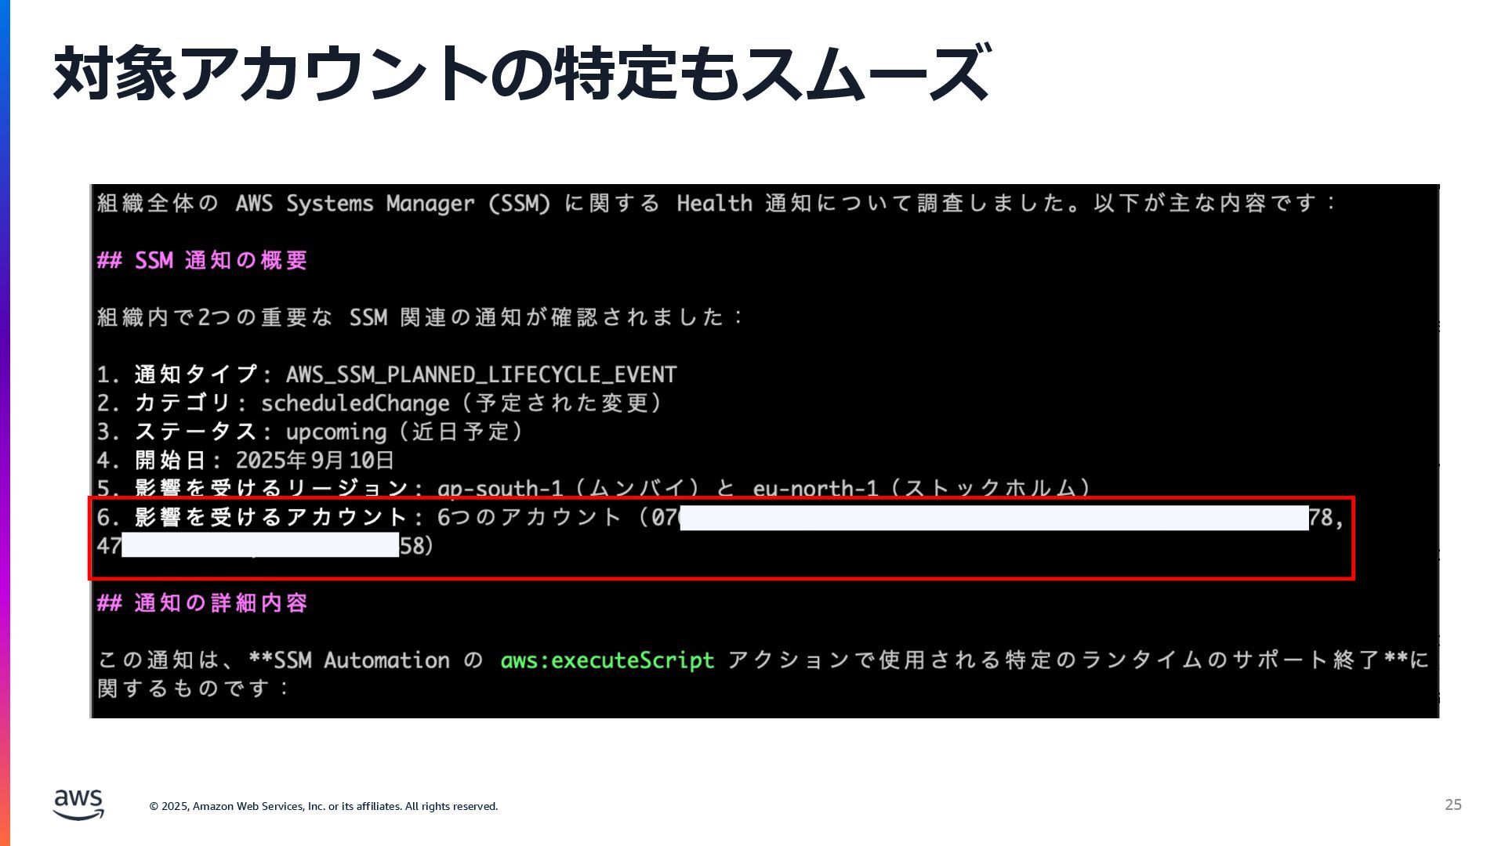Click the start date 2025年9月10日

[x=314, y=460]
